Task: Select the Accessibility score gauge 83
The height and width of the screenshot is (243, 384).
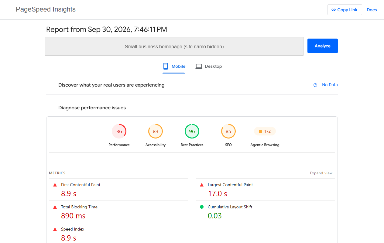Action: [156, 131]
